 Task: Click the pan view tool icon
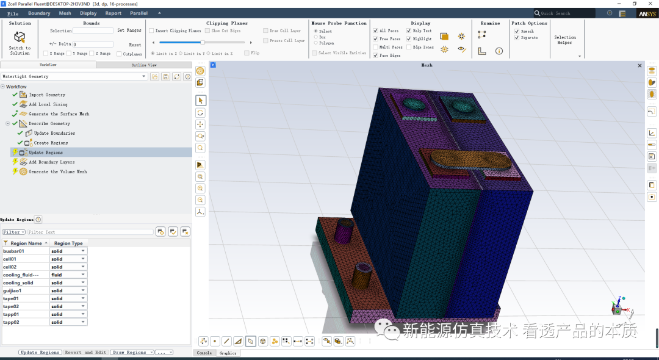[x=201, y=124]
